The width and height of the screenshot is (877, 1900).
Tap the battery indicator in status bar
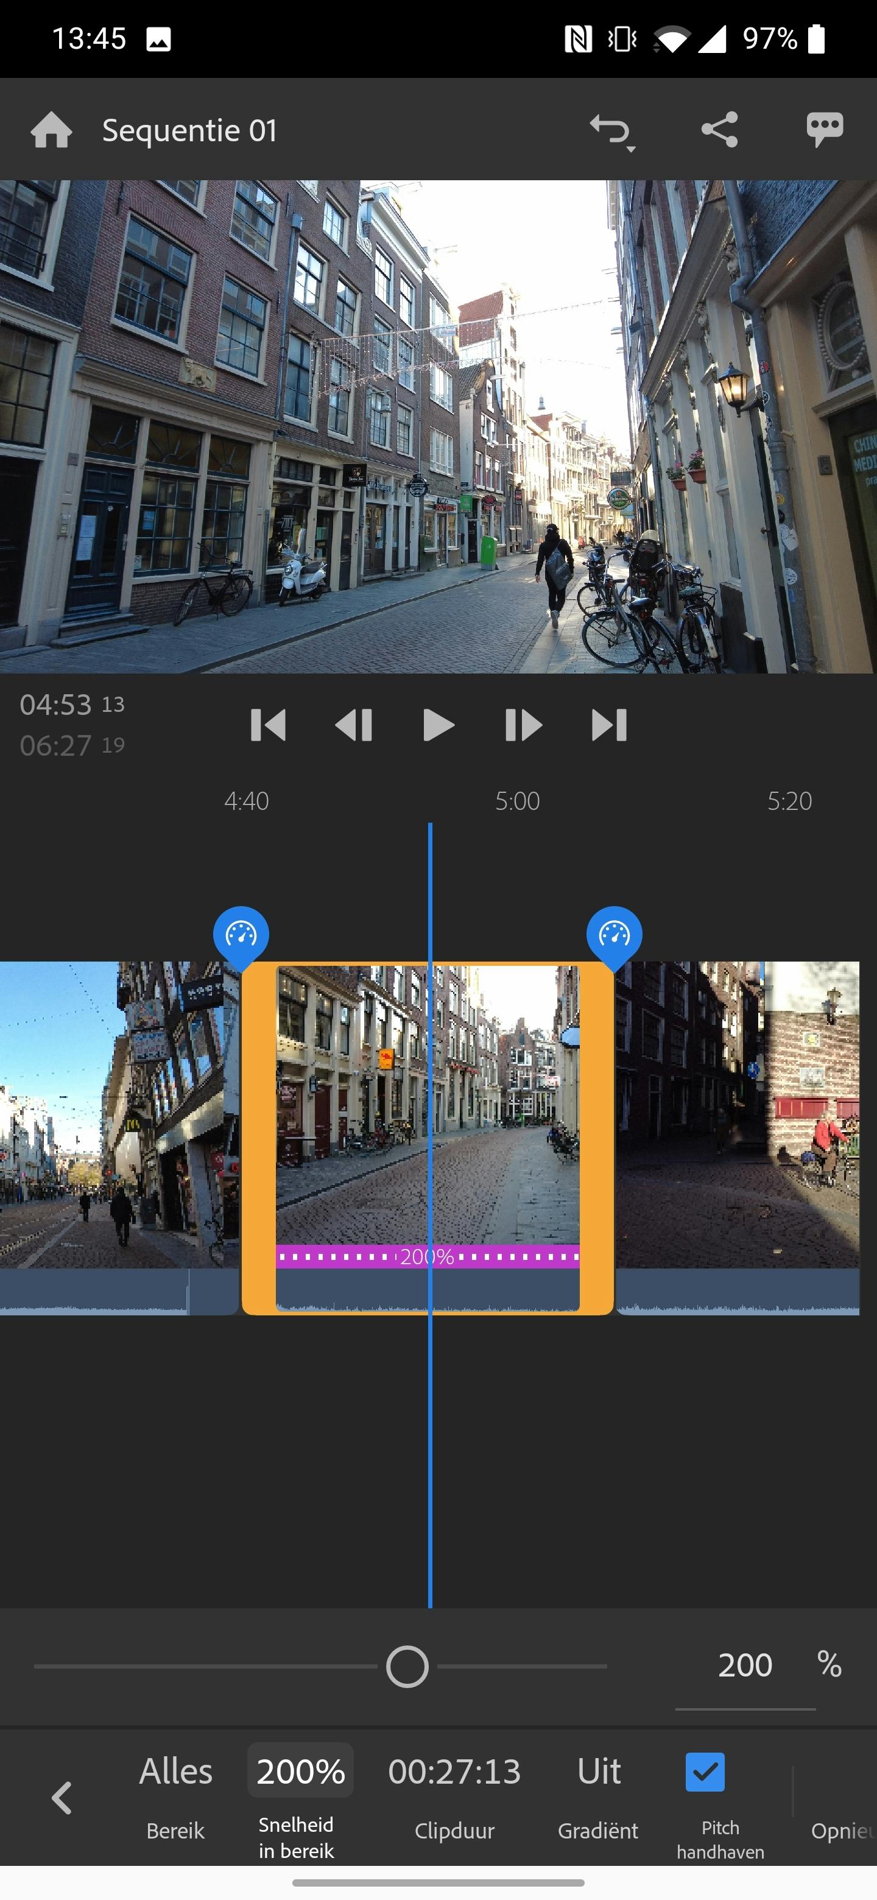(x=817, y=39)
